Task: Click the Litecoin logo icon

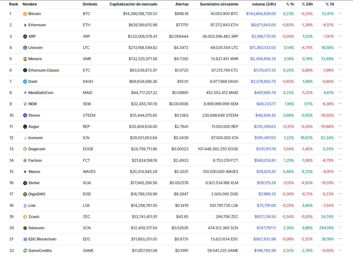Action: coord(25,48)
